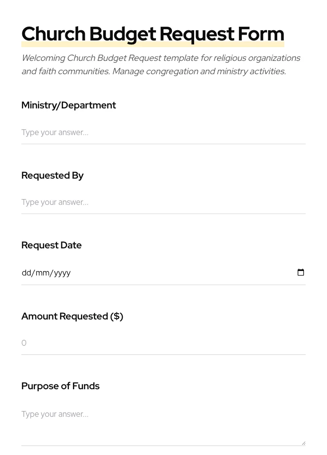
Task: Click the Ministry/Department answer field
Action: 163,132
